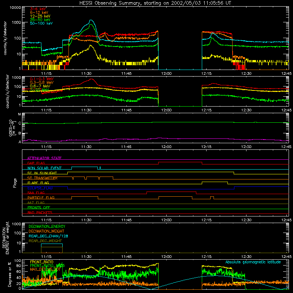Select the 50-100 keV legend entry
Viewport: 293px width, 293px height.
[41, 23]
